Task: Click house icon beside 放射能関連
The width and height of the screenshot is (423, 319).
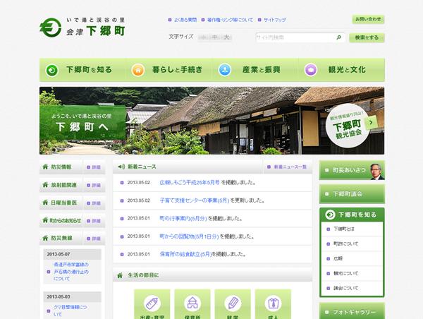Action: tap(45, 185)
